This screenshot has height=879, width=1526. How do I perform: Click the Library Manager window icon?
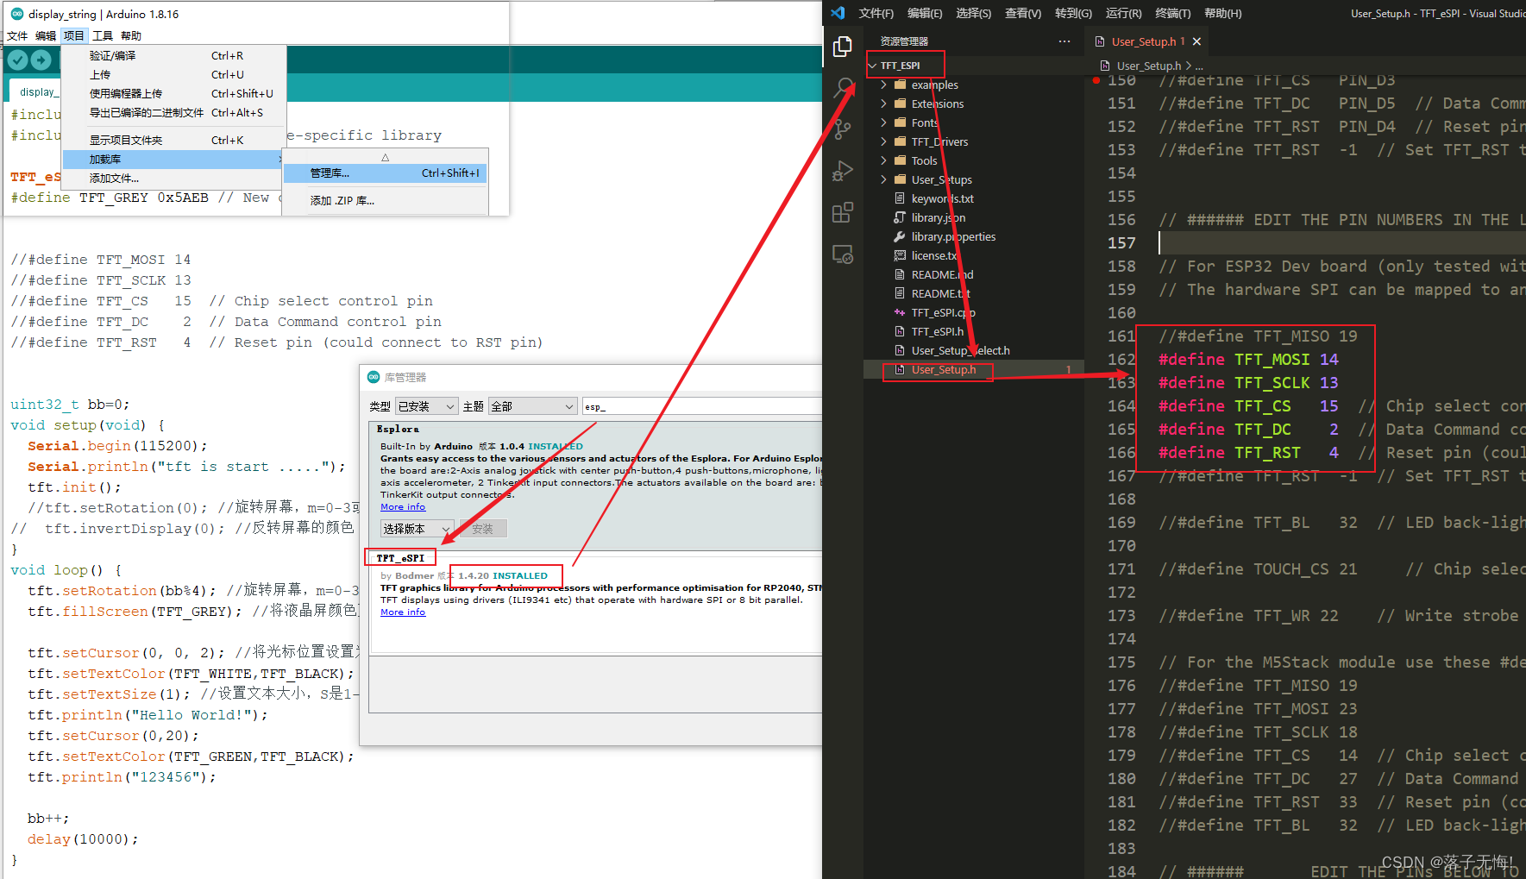coord(374,377)
